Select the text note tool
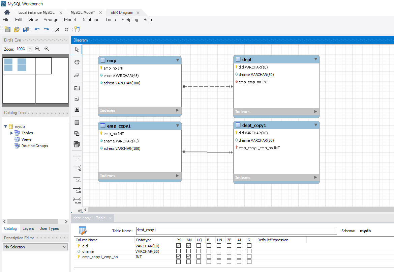The height and width of the screenshot is (272, 394). point(77,99)
